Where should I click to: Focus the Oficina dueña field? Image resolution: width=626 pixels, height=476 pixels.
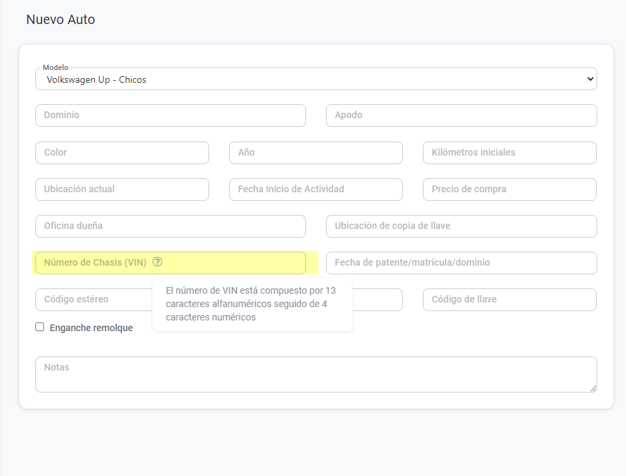[x=170, y=226]
